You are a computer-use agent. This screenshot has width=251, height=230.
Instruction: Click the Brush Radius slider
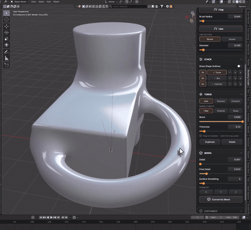click(x=221, y=21)
